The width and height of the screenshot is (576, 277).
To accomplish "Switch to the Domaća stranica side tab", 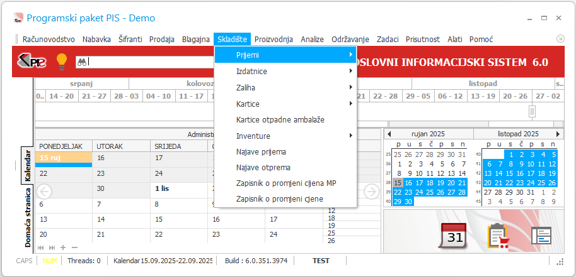I will (28, 218).
